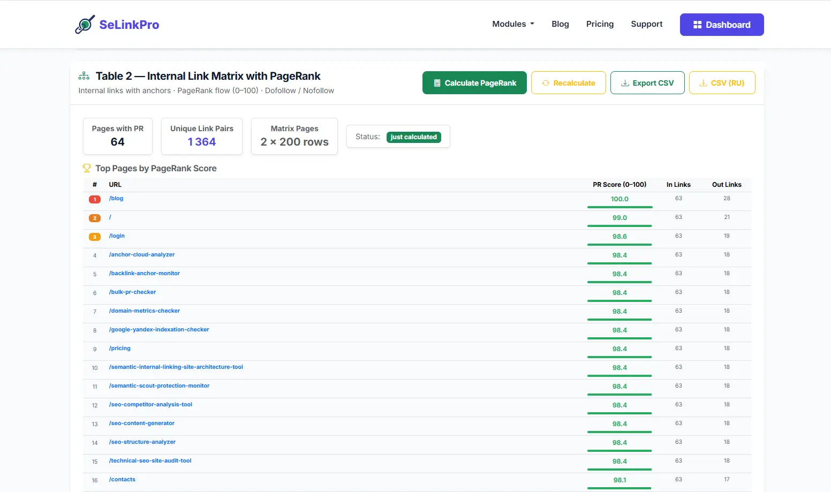Click the rank 3 yellow badge
Screen dimensions: 831x492
(95, 237)
